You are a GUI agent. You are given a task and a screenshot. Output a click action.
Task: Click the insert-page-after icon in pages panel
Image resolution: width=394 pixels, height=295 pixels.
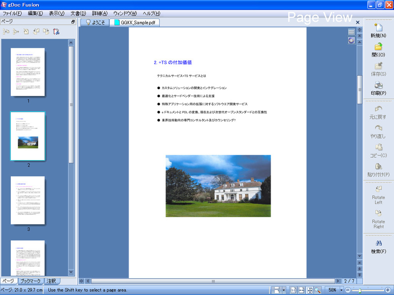click(16, 31)
